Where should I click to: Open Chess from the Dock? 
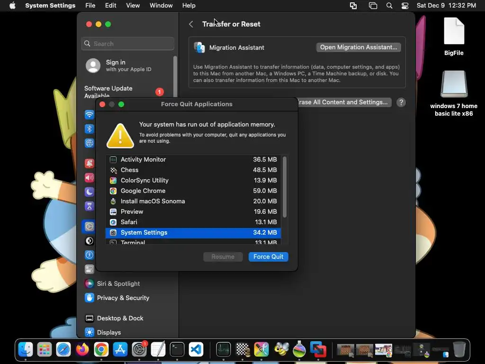(x=242, y=350)
